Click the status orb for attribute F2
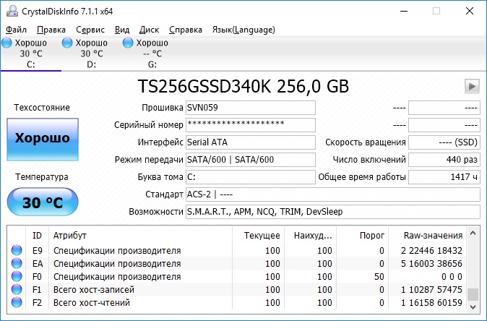The width and height of the screenshot is (487, 321). pyautogui.click(x=17, y=303)
